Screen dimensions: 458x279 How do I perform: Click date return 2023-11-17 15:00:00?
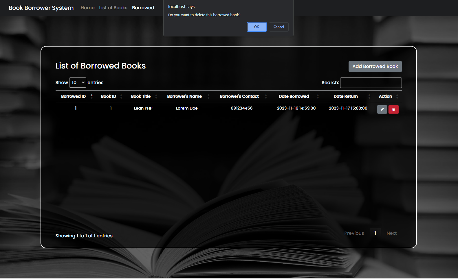coord(348,108)
